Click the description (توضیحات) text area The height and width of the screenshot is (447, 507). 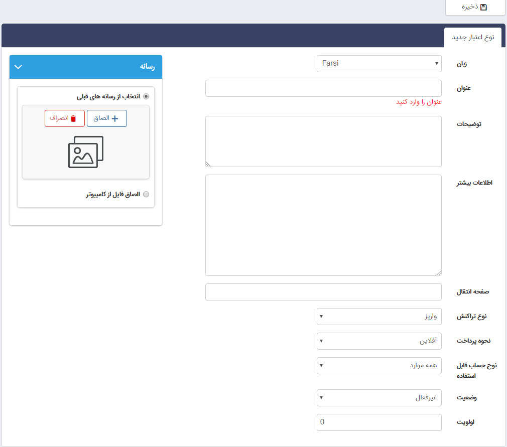(323, 141)
